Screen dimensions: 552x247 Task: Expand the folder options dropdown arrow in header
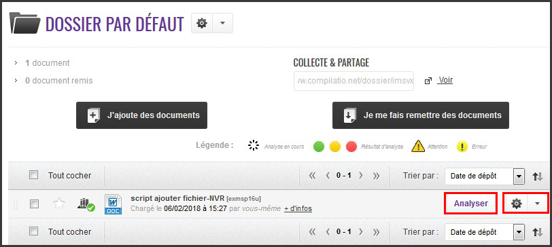222,23
